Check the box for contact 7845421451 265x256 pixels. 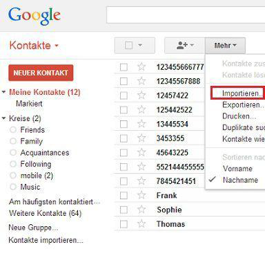124,181
